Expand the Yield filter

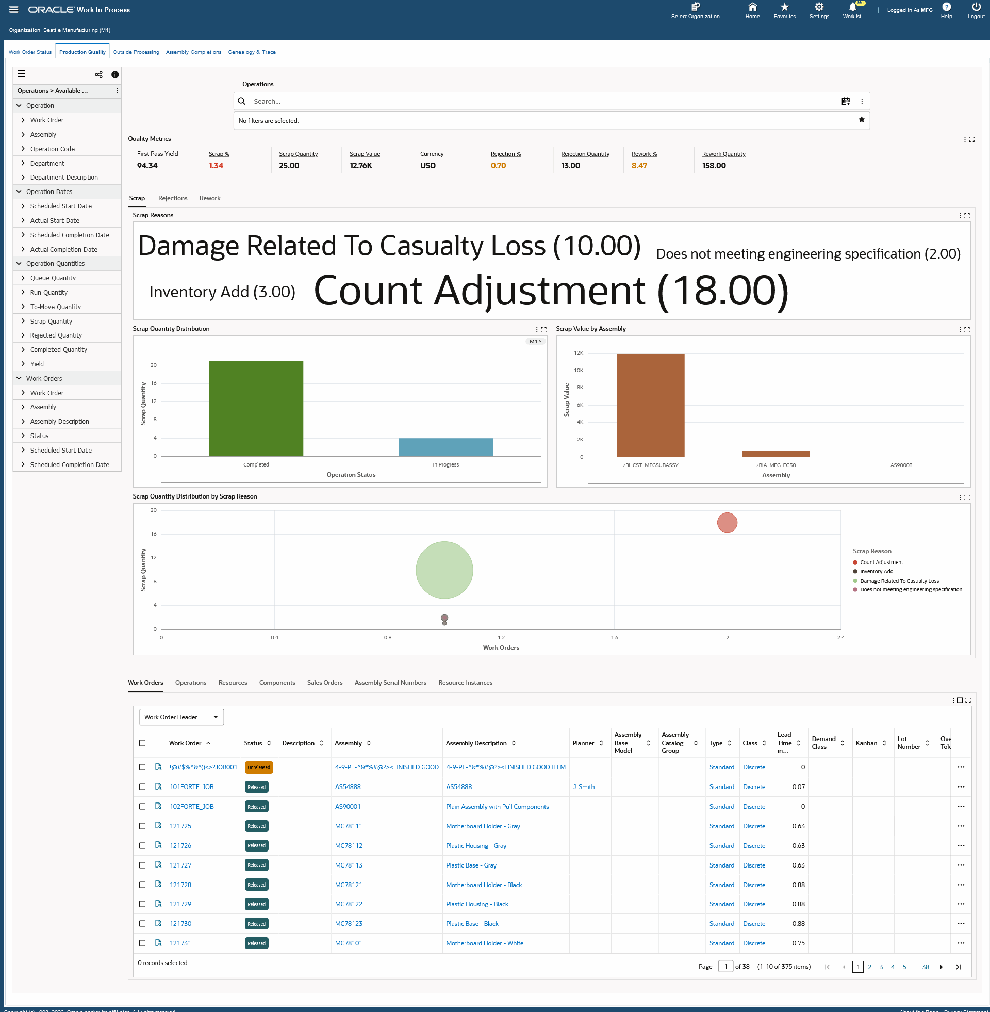click(23, 364)
